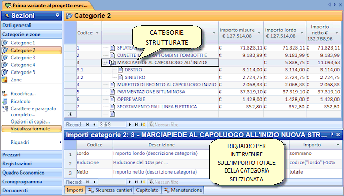This screenshot has width=344, height=196.
Task: Click Categorie e zone header
Action: (x=32, y=34)
